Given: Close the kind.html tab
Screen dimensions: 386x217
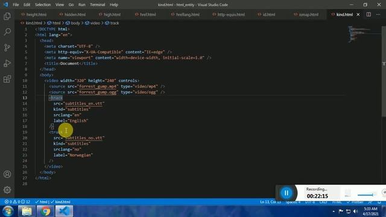Looking at the screenshot, I should point(358,14).
